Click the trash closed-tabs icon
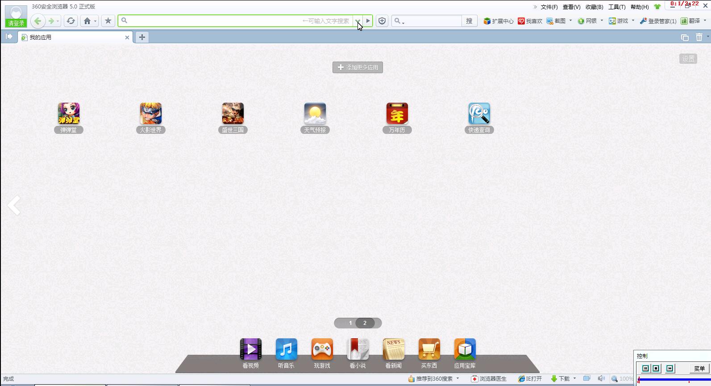Screen dimensions: 711x386 point(699,37)
